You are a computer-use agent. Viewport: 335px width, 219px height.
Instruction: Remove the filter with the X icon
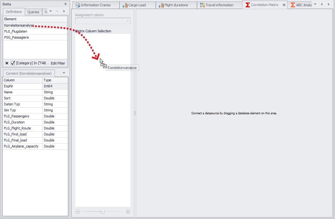(x=7, y=63)
